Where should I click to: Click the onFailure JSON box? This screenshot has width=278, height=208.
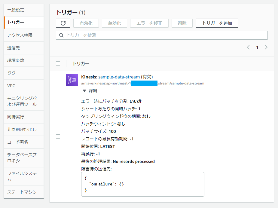click(143, 184)
